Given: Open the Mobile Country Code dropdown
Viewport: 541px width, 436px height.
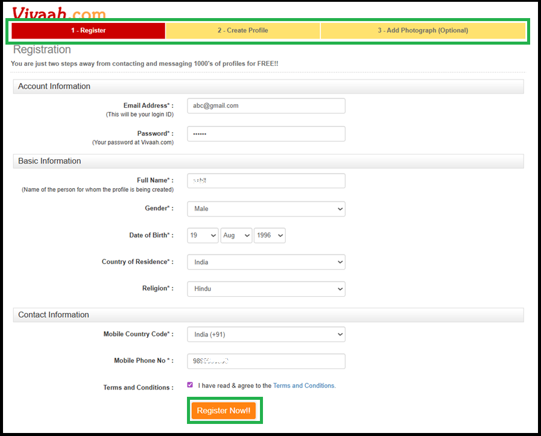Looking at the screenshot, I should [266, 335].
